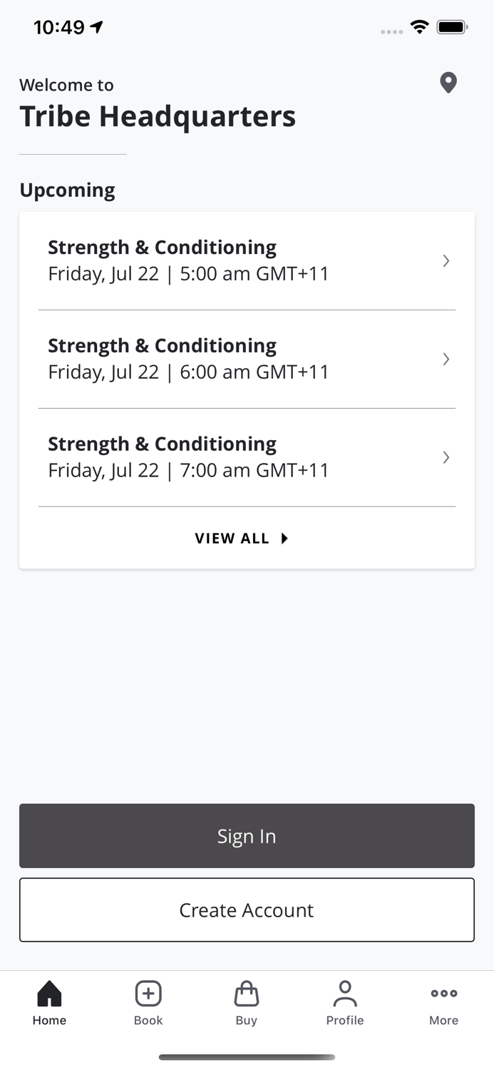
Task: Tap the Book plus icon
Action: pyautogui.click(x=148, y=993)
